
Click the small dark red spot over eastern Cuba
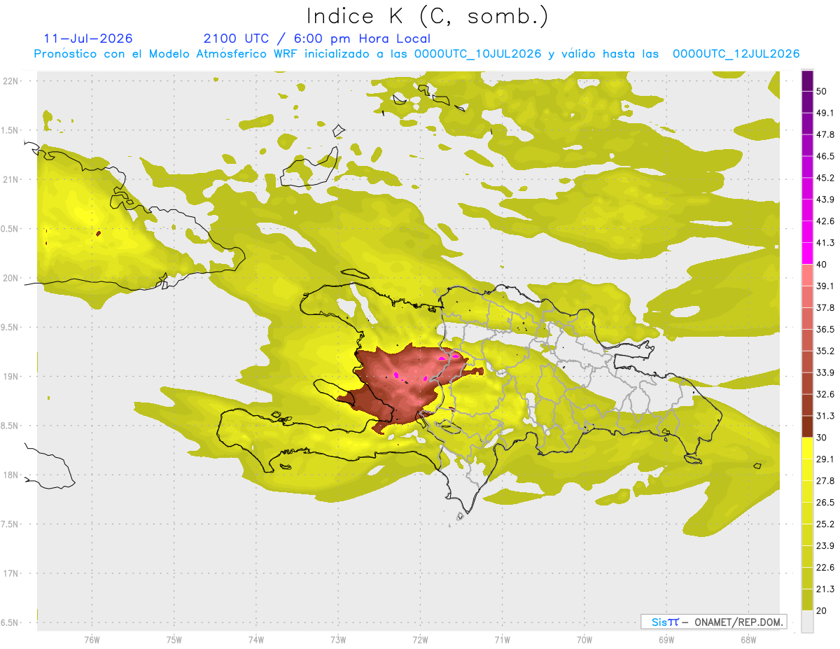point(99,233)
